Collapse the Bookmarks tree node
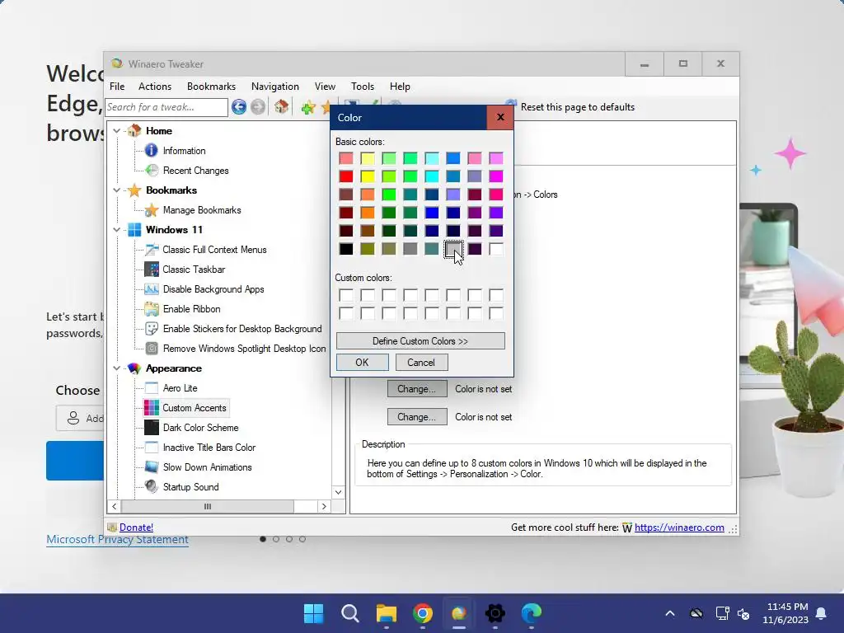 (116, 190)
